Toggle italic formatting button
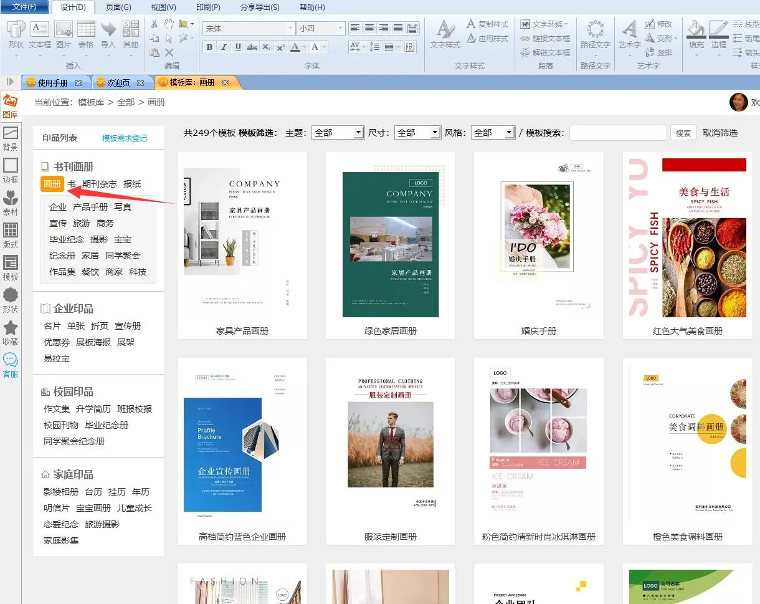The height and width of the screenshot is (604, 760). coord(224,47)
